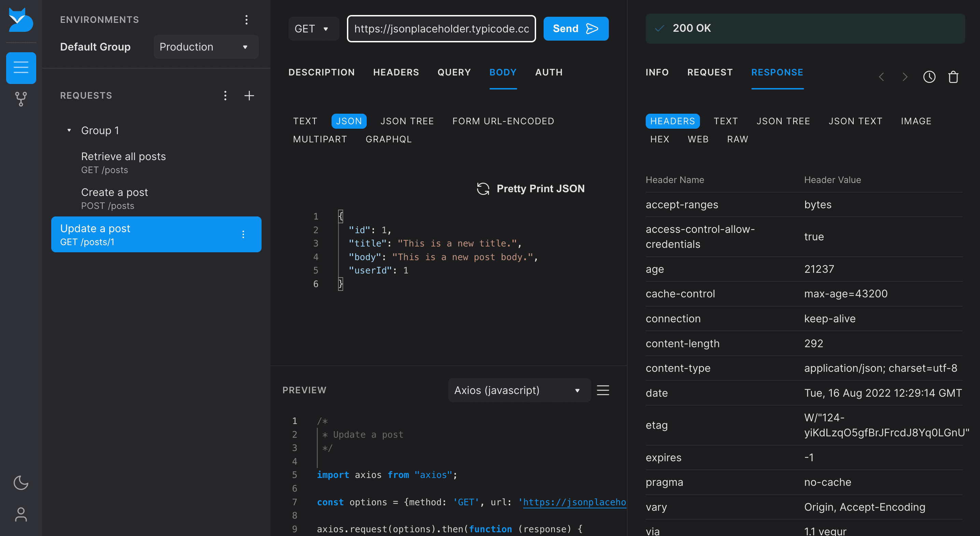Click the etag header value
Screen dimensions: 980x536
pos(886,425)
